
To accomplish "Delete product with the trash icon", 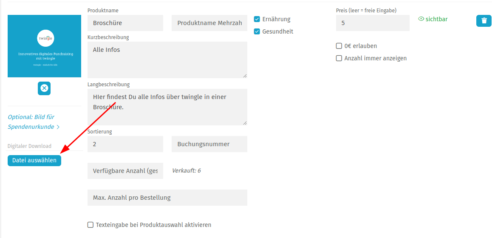I will [x=484, y=21].
